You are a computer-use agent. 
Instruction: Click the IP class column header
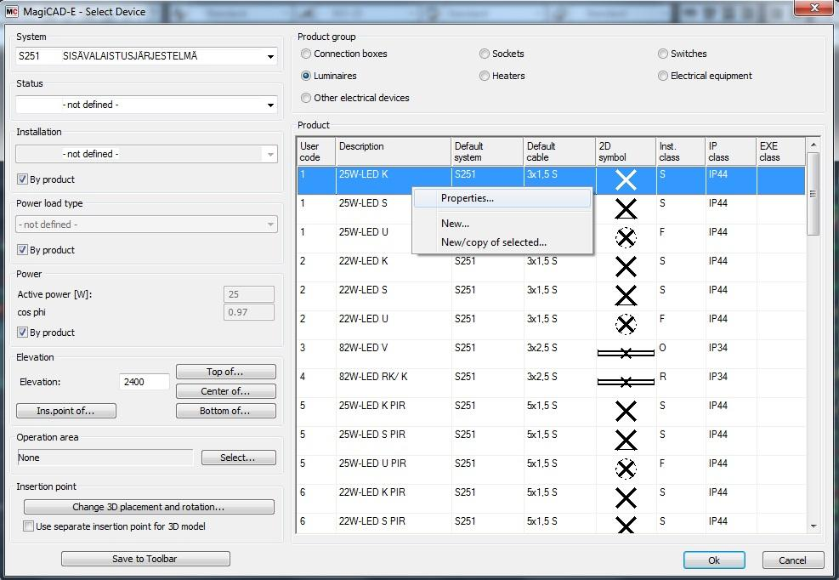731,151
